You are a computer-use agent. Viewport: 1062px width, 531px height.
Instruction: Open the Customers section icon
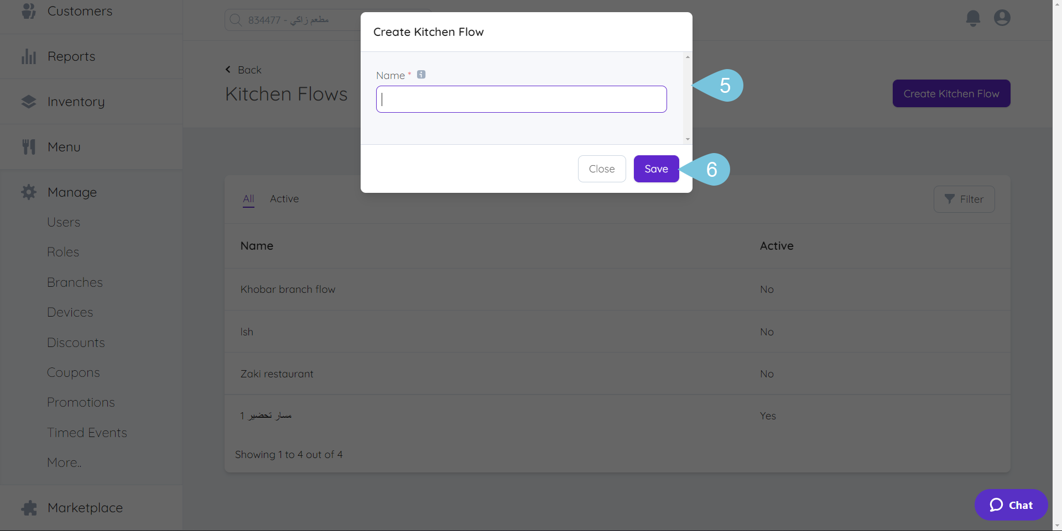[28, 11]
